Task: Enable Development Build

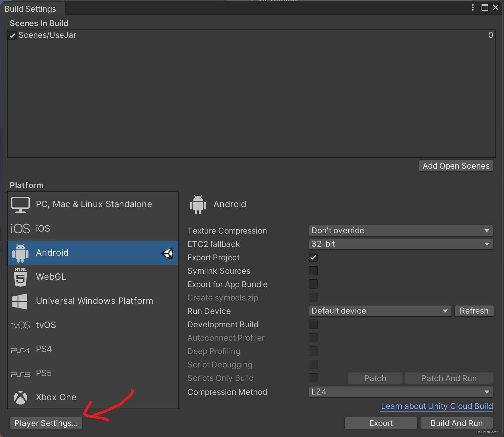Action: tap(313, 324)
